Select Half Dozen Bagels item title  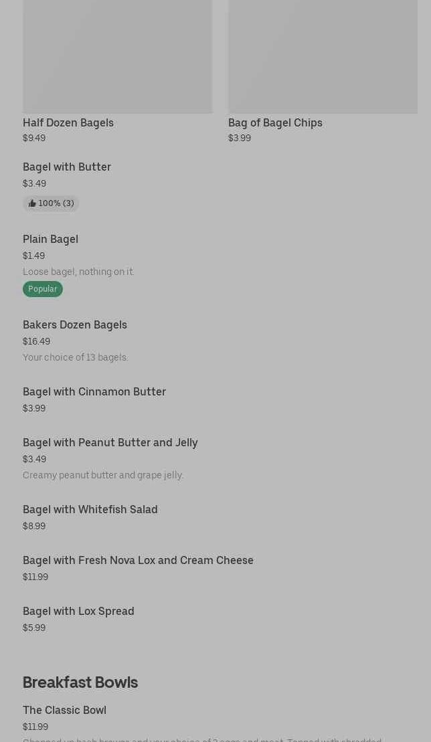coord(68,122)
